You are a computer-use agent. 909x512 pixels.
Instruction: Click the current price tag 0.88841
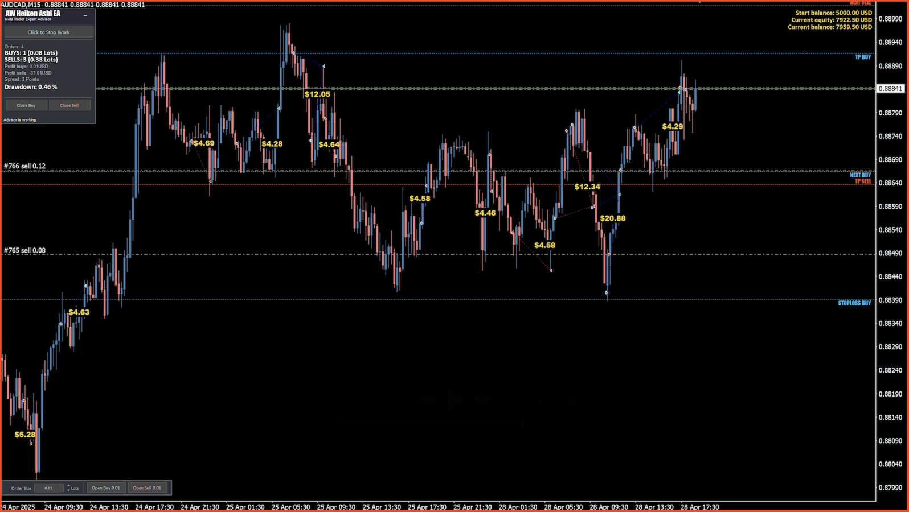pyautogui.click(x=890, y=89)
